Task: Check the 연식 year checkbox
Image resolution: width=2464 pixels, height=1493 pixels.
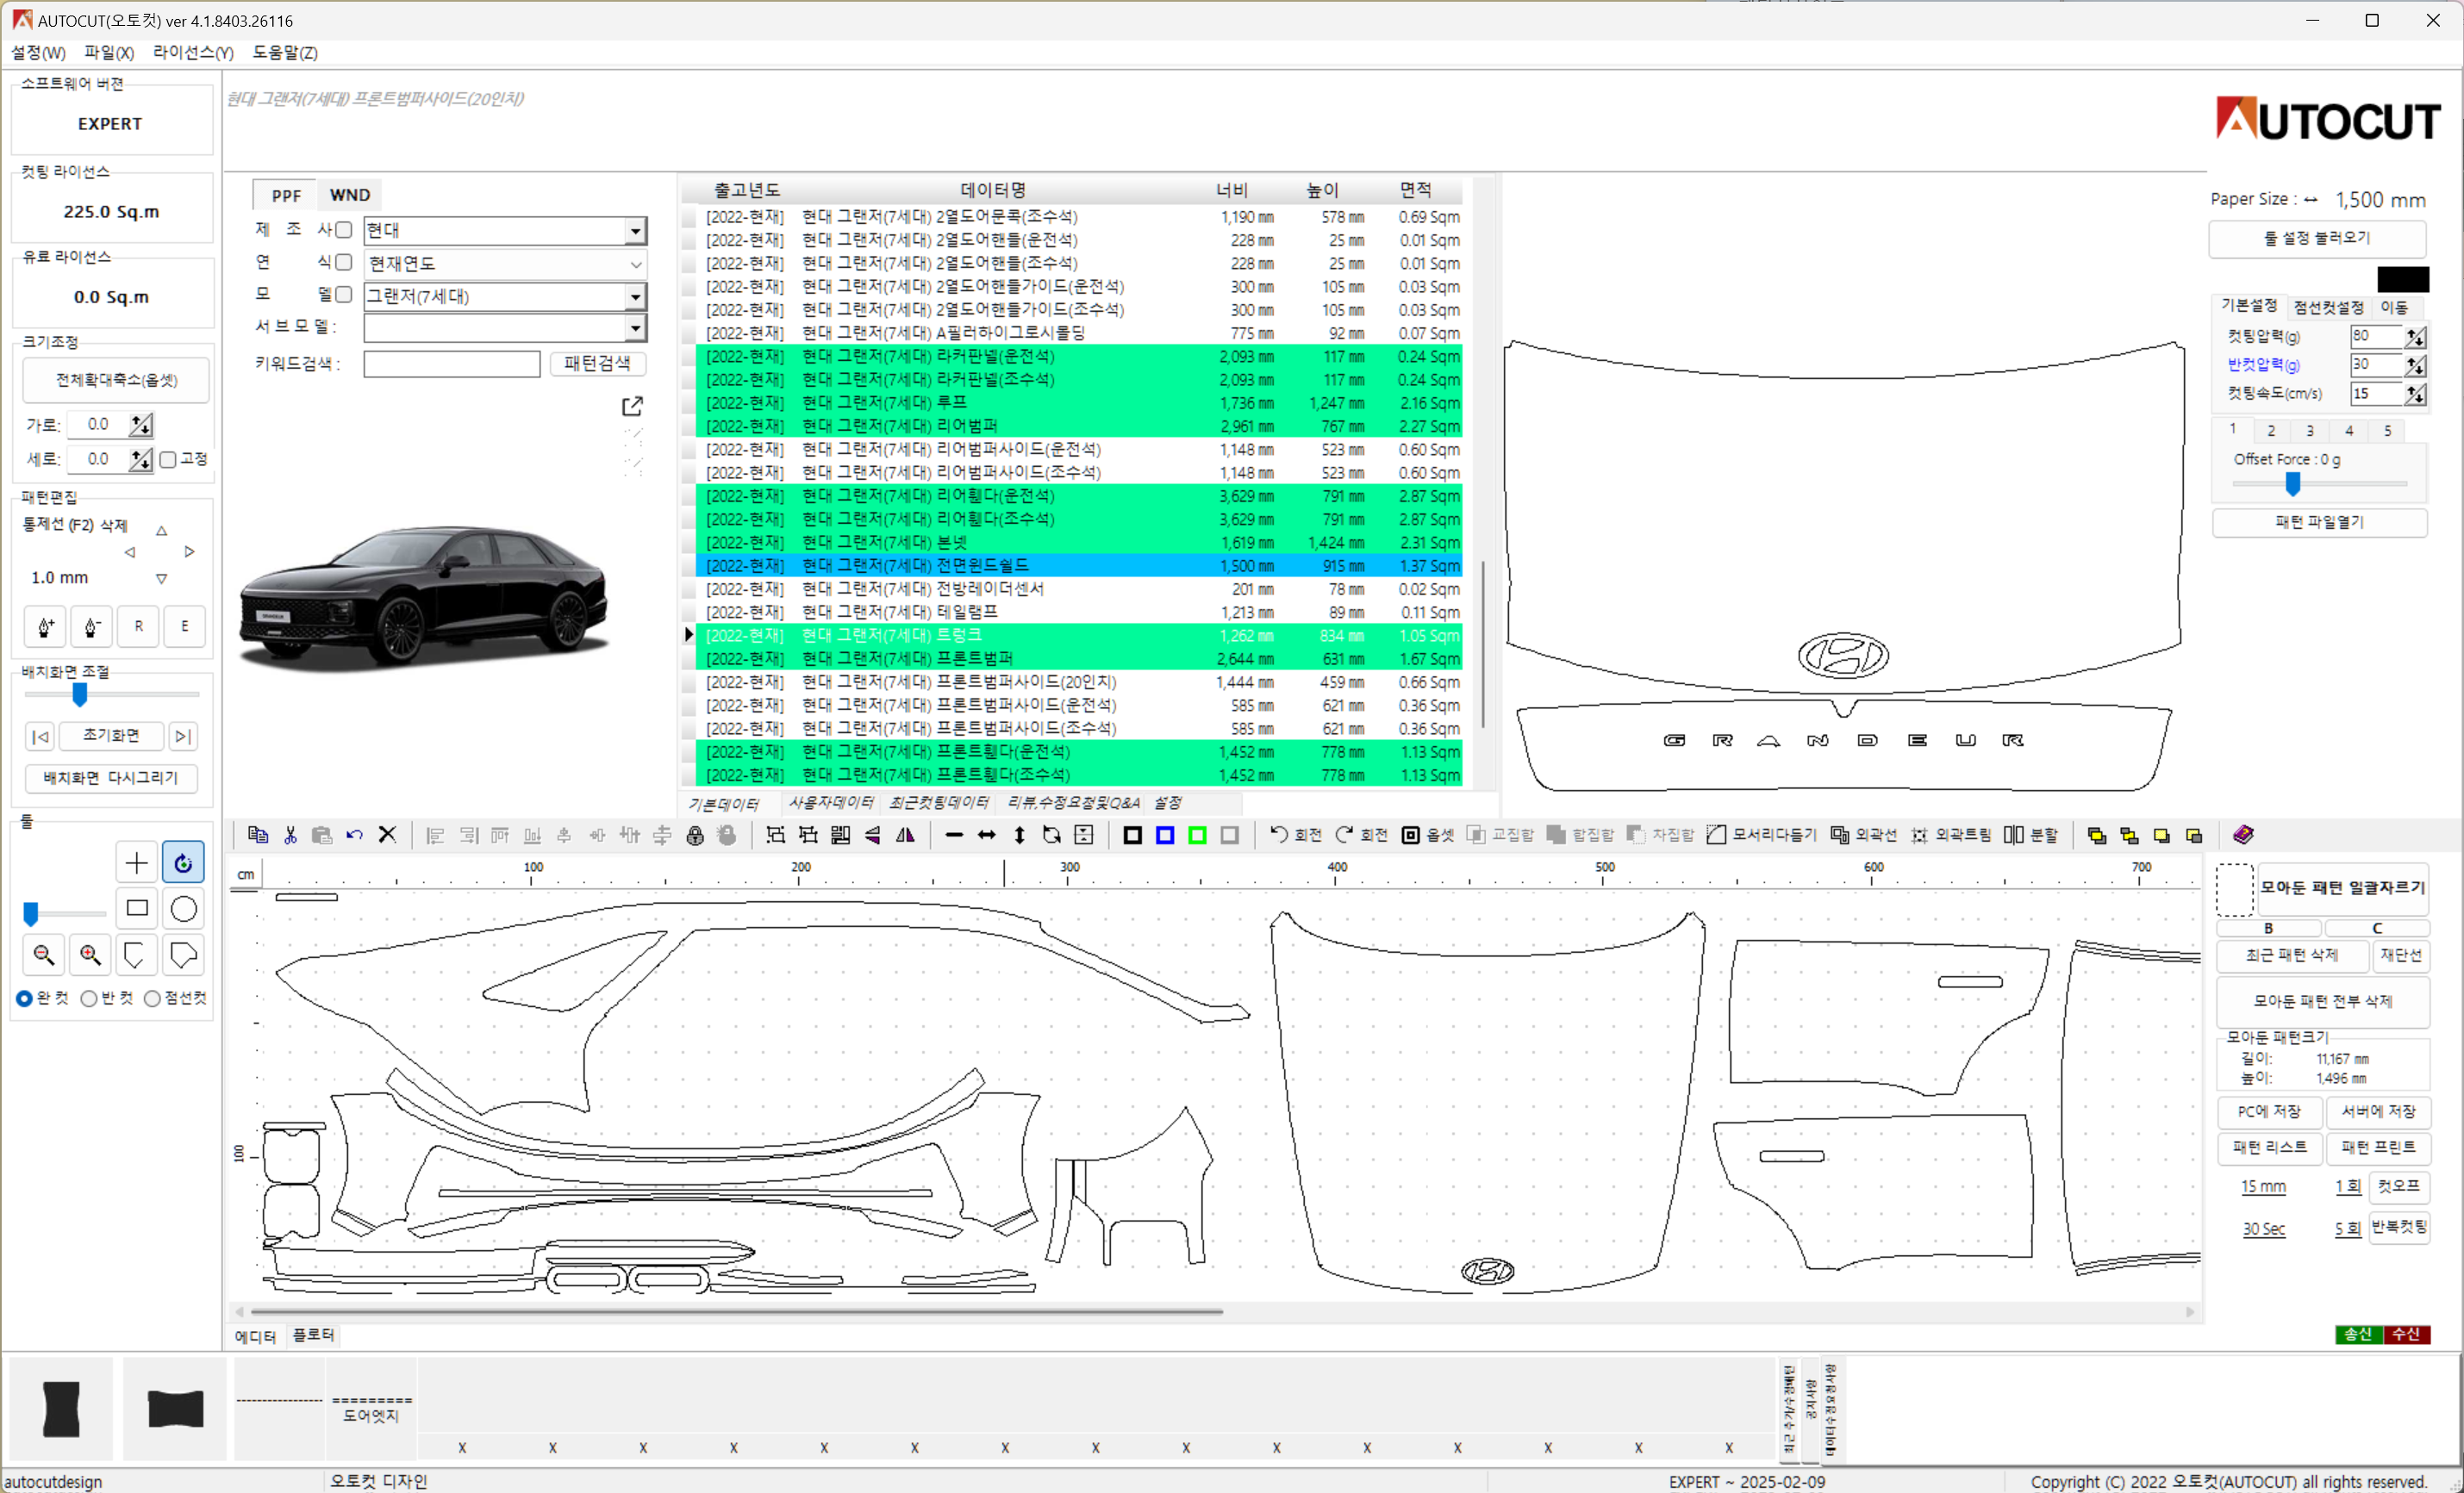Action: 343,262
